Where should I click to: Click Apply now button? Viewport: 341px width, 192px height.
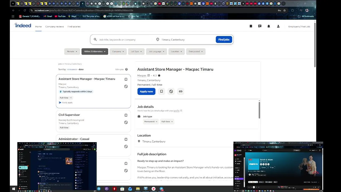[146, 91]
